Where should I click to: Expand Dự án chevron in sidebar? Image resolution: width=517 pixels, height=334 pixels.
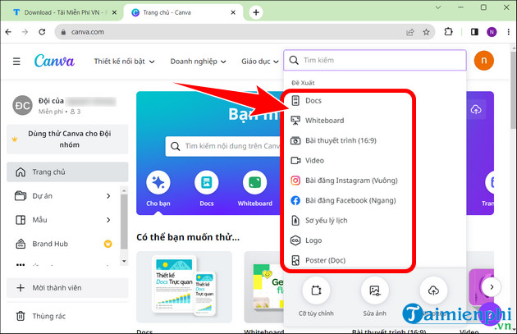coord(108,196)
